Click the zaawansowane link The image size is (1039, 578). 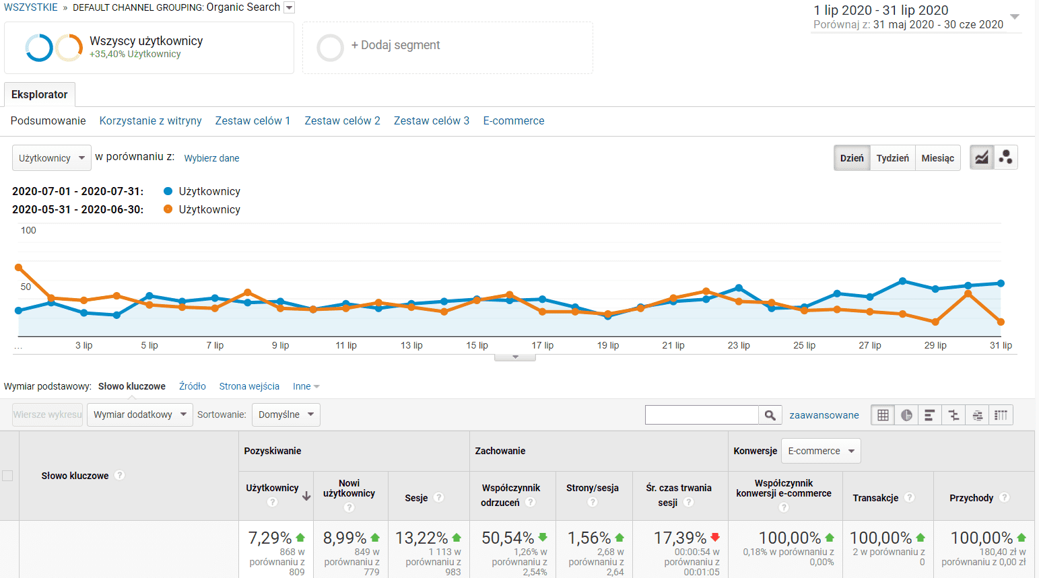(824, 415)
